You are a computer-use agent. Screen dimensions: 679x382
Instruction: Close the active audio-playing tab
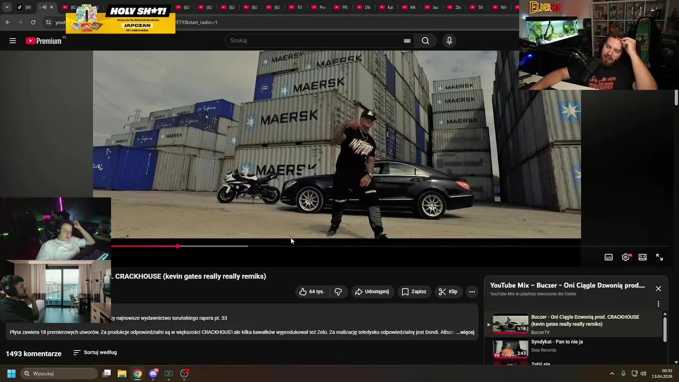[x=51, y=7]
